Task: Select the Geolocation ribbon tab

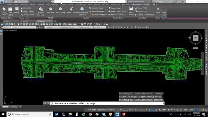Action: point(136,5)
